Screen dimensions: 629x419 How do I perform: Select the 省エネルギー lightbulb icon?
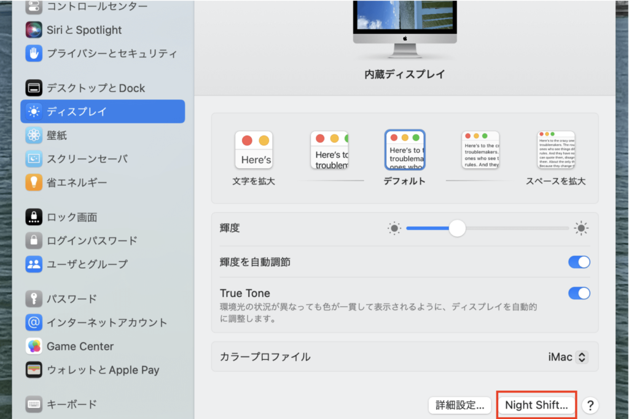coord(34,182)
